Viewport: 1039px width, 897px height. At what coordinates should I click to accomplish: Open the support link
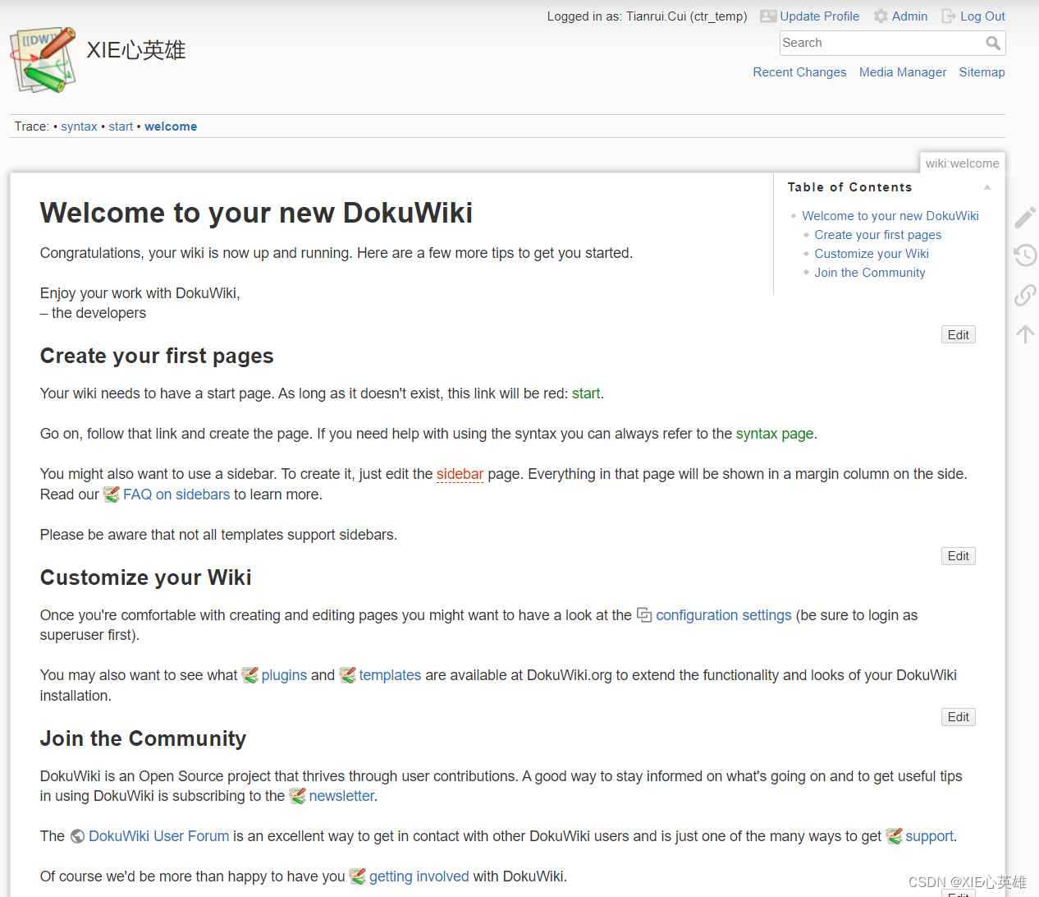click(929, 836)
